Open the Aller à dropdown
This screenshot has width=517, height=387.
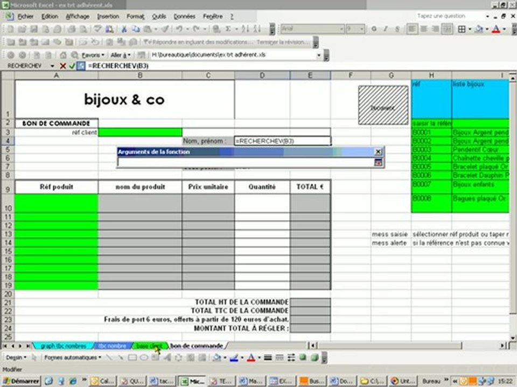tap(120, 55)
